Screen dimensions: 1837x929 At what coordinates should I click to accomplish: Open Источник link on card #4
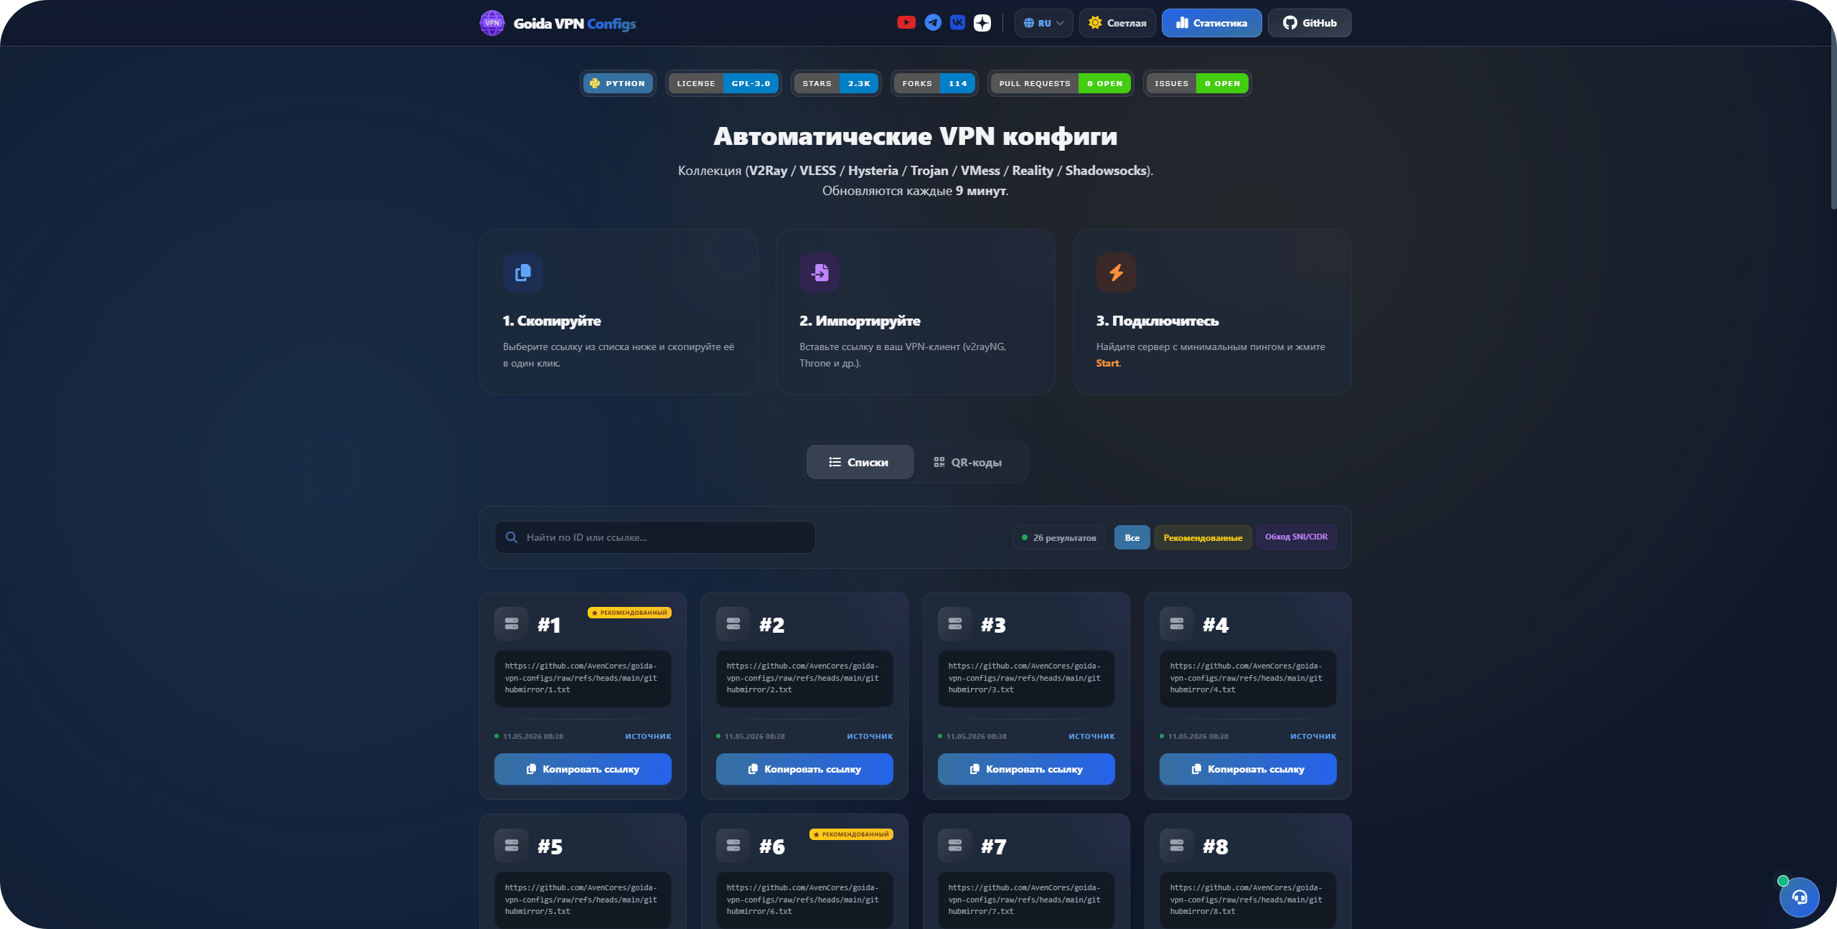[1313, 737]
